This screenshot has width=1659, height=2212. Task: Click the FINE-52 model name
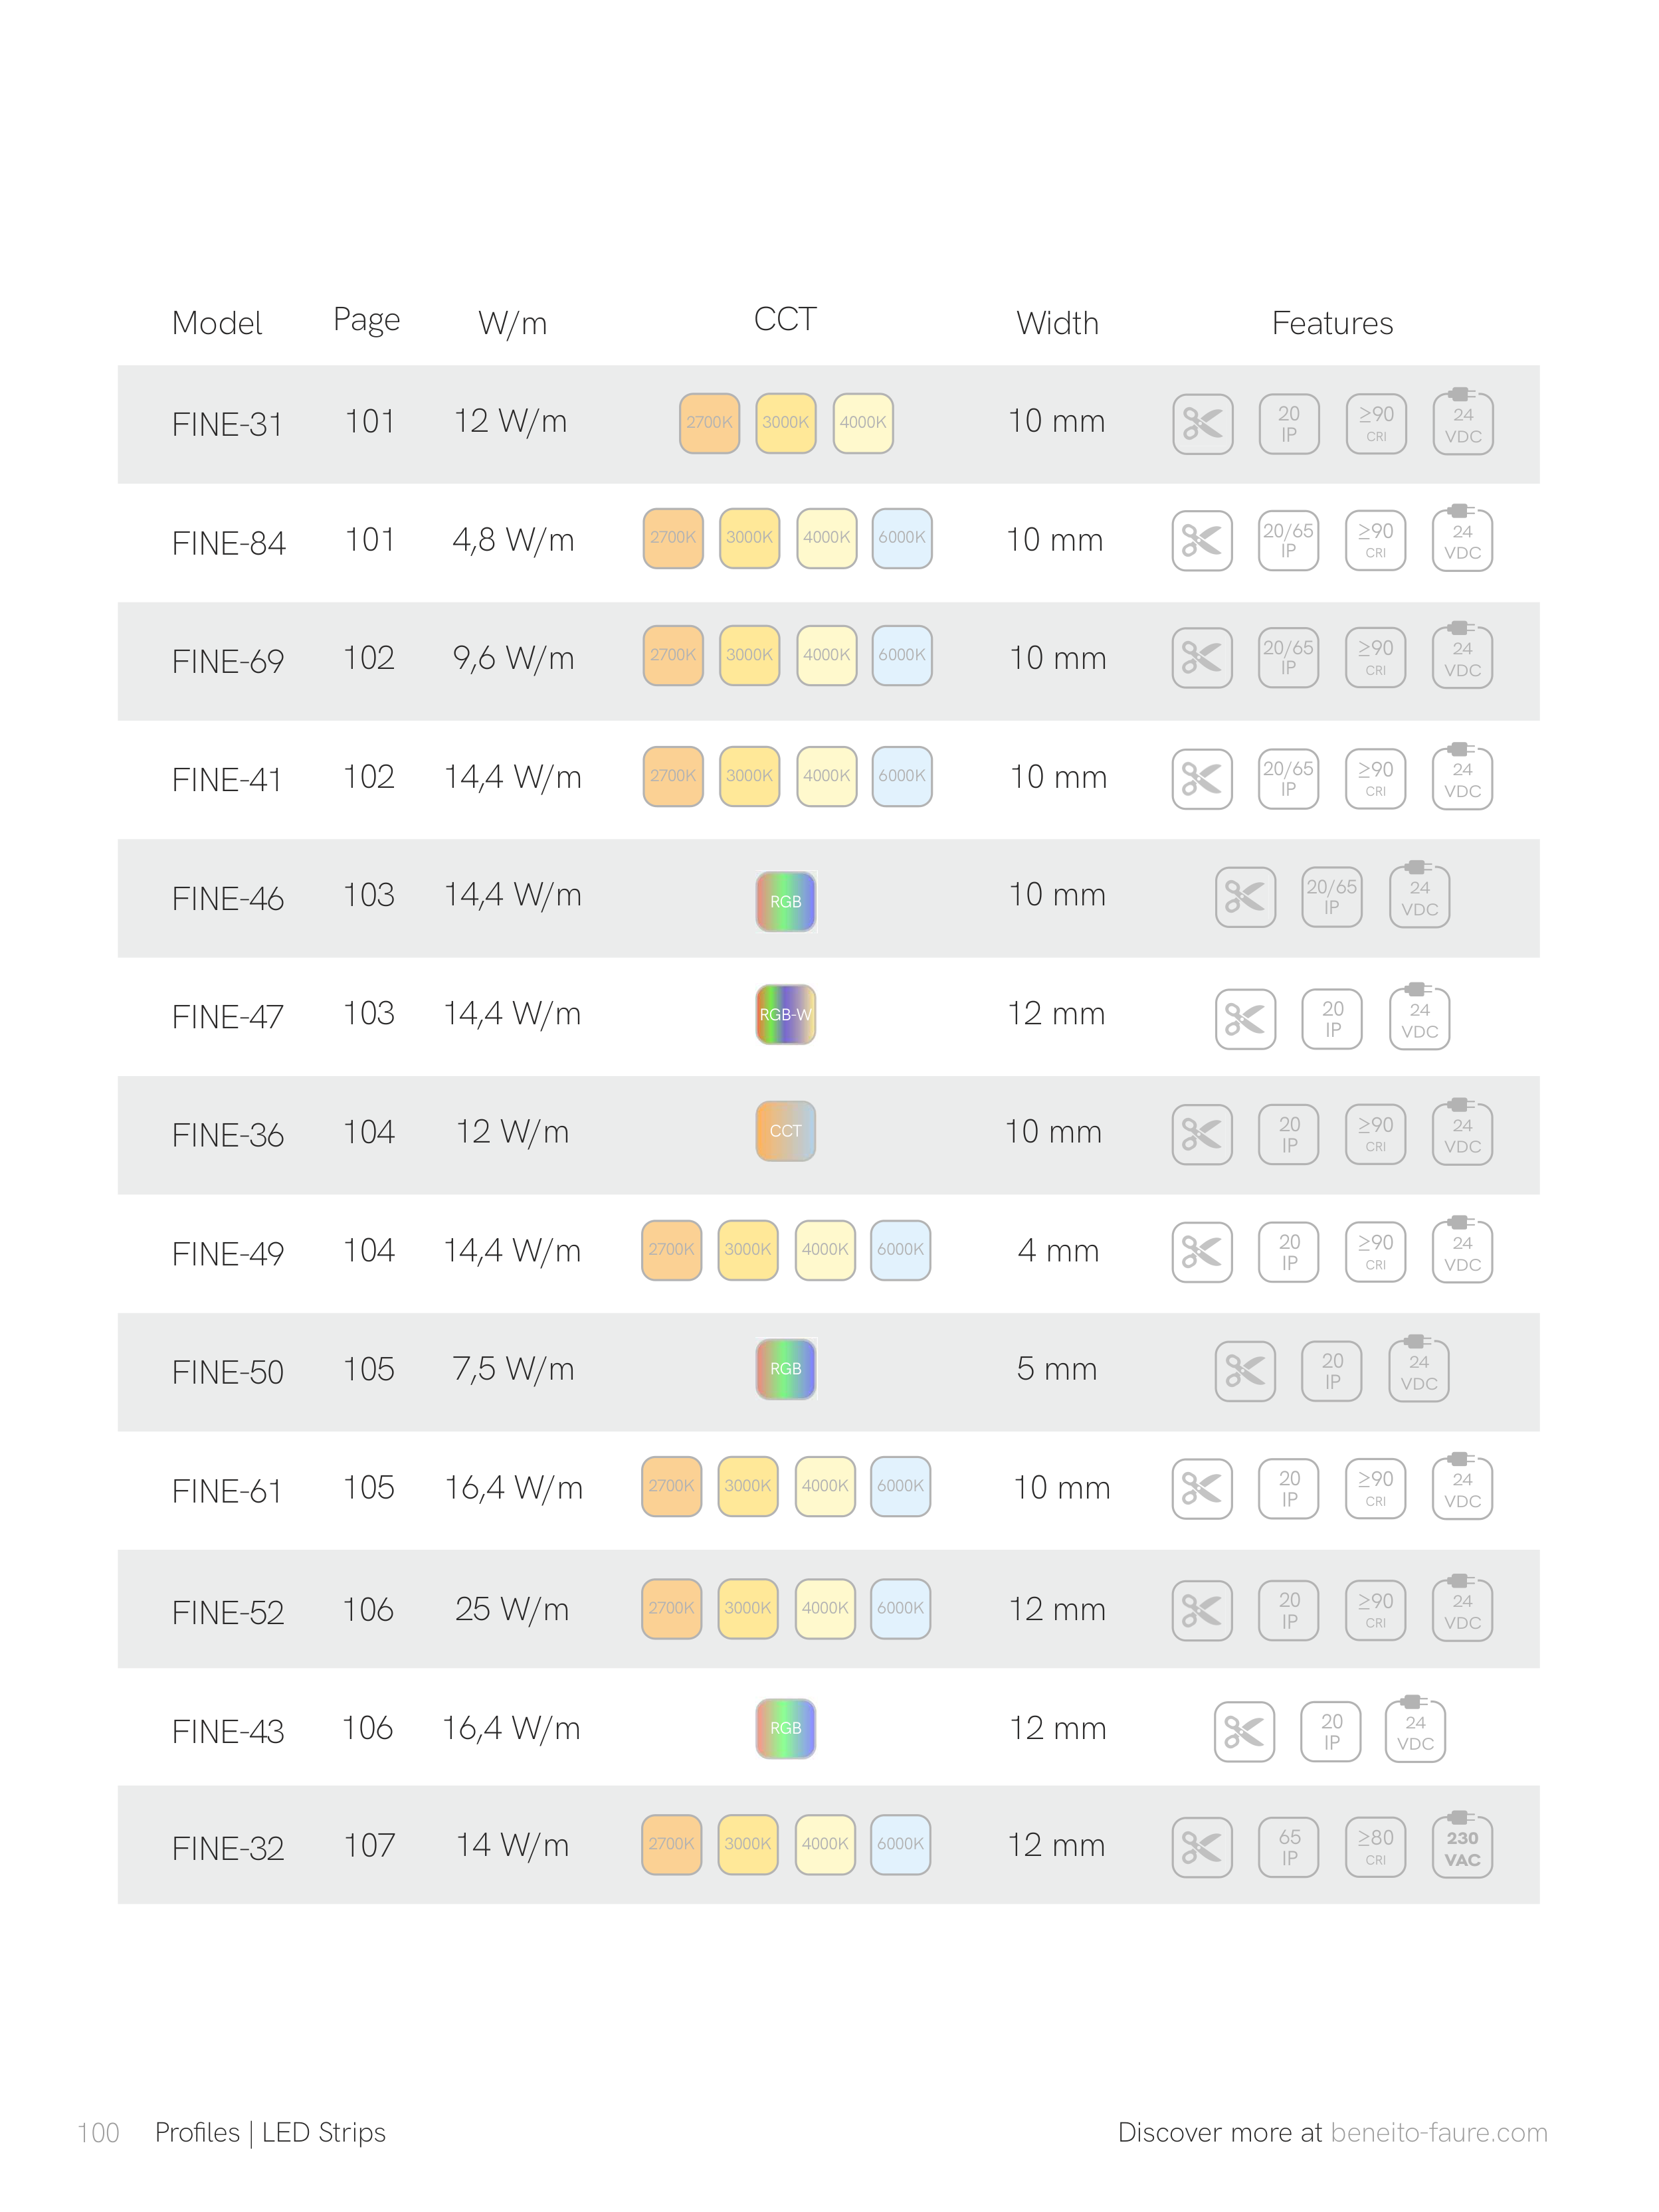228,1612
